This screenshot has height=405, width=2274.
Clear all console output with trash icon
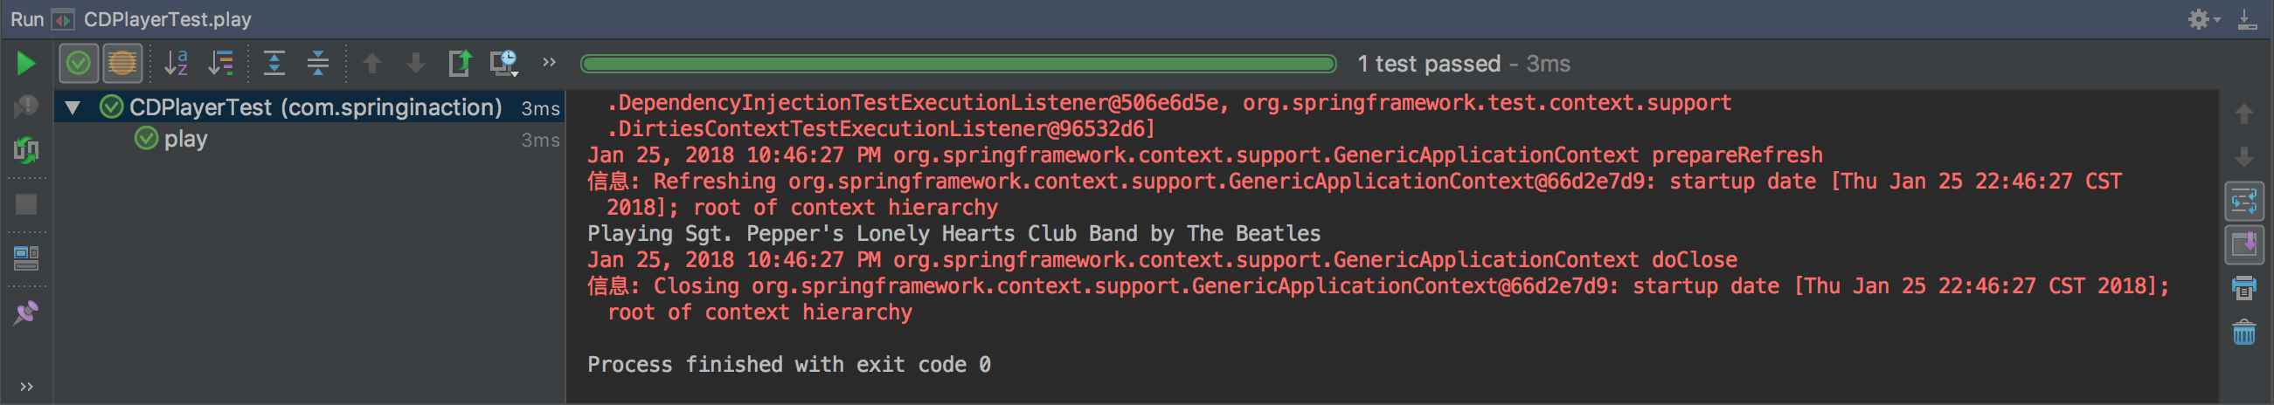[2244, 333]
